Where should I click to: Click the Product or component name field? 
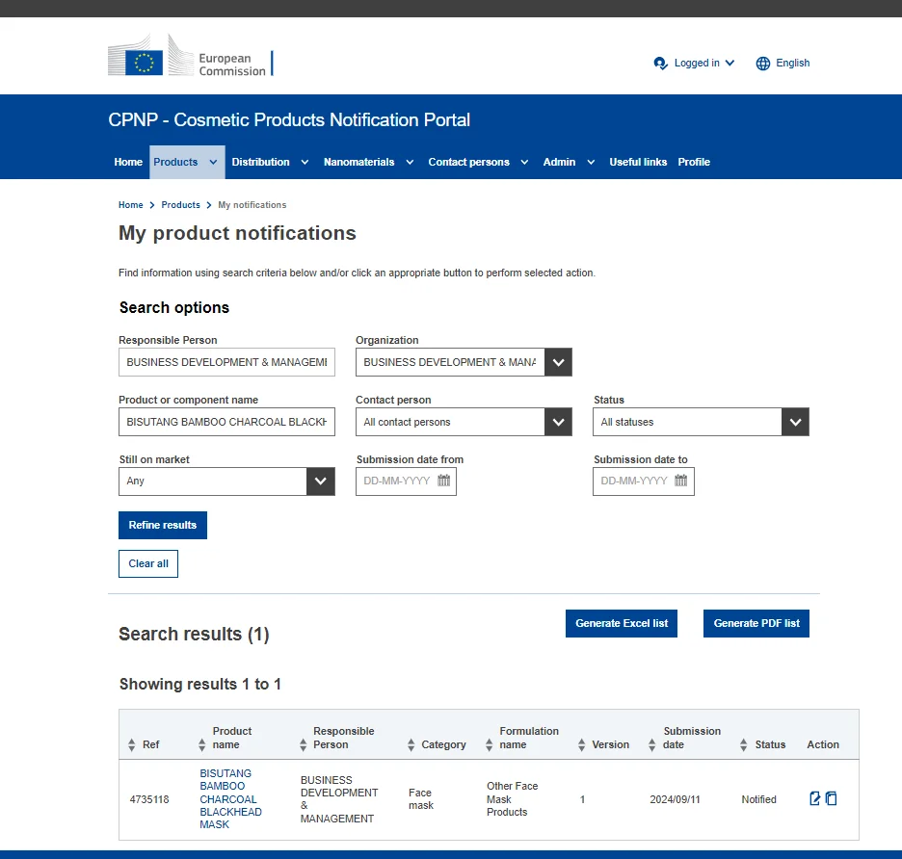226,422
